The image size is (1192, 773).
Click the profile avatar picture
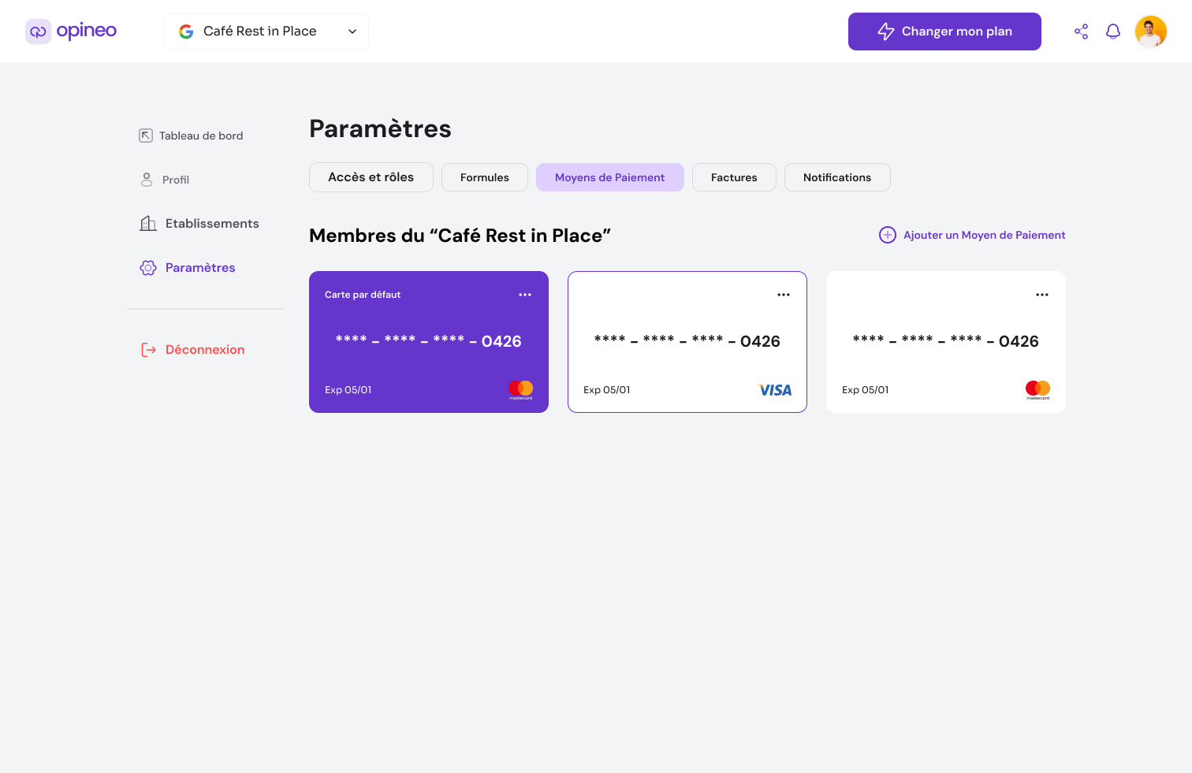pyautogui.click(x=1151, y=31)
